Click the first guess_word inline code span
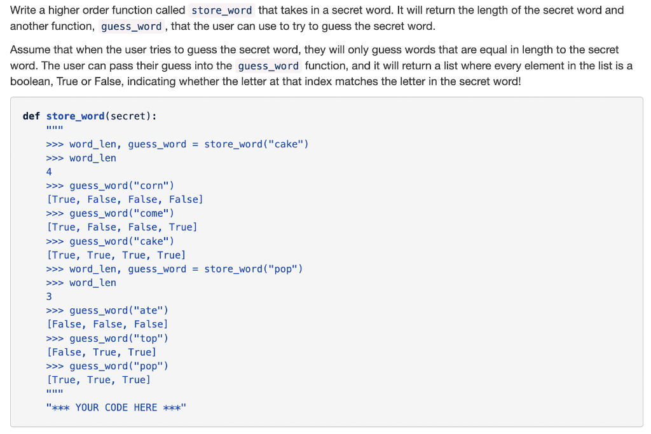 [x=131, y=27]
